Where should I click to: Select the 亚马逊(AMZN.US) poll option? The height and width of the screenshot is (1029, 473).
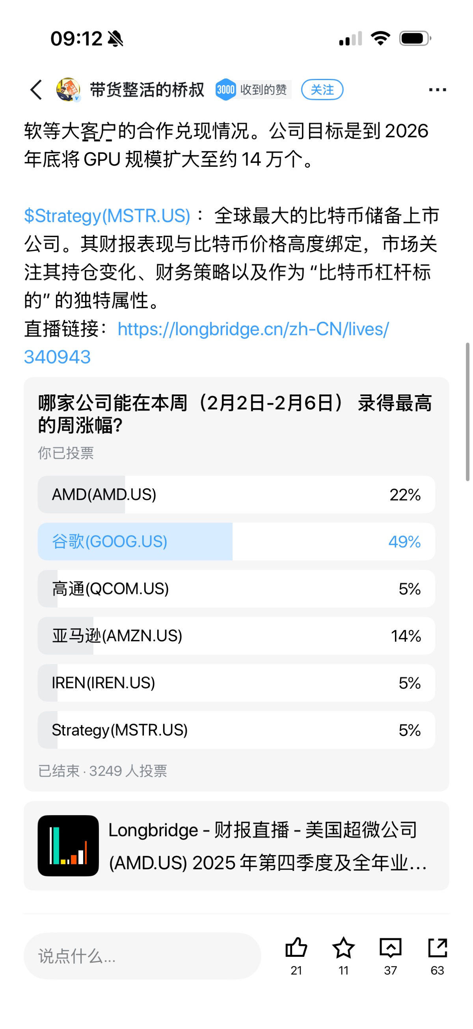pyautogui.click(x=236, y=636)
